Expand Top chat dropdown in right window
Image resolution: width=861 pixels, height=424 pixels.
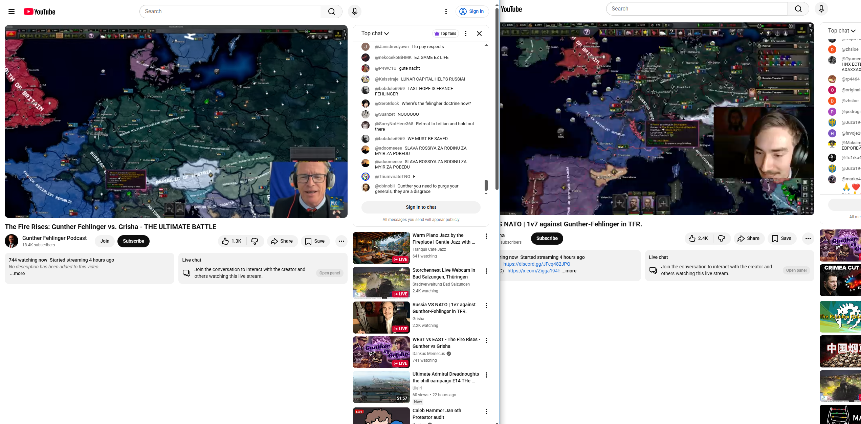pos(842,31)
